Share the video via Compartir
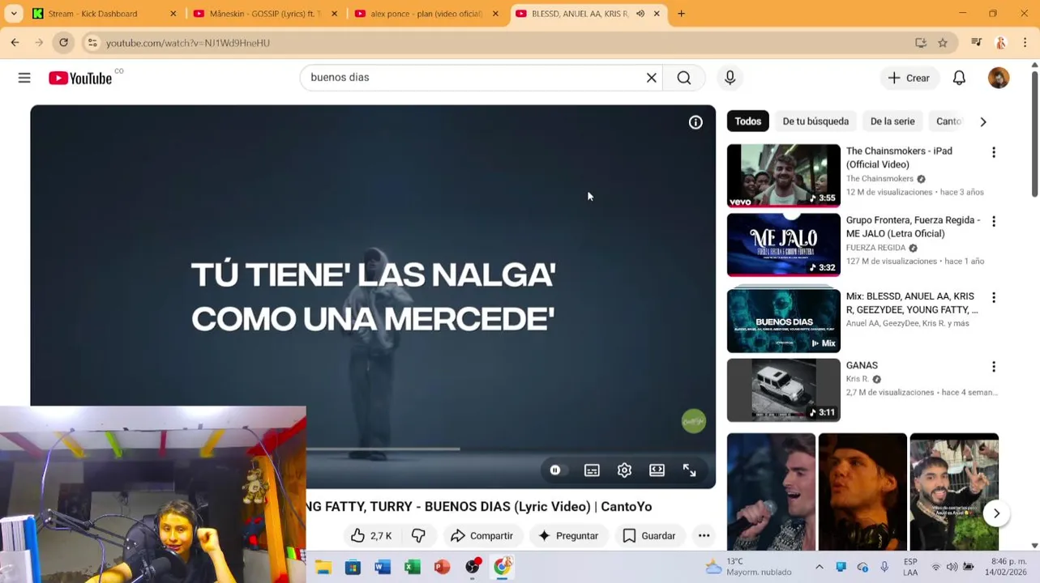The width and height of the screenshot is (1040, 583). pyautogui.click(x=481, y=536)
